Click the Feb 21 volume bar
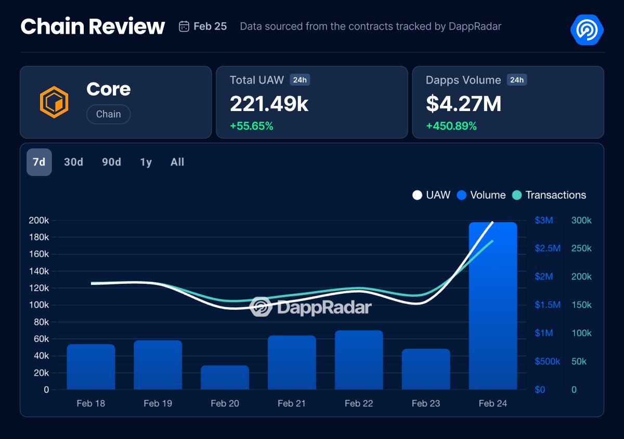The image size is (624, 439). (292, 363)
